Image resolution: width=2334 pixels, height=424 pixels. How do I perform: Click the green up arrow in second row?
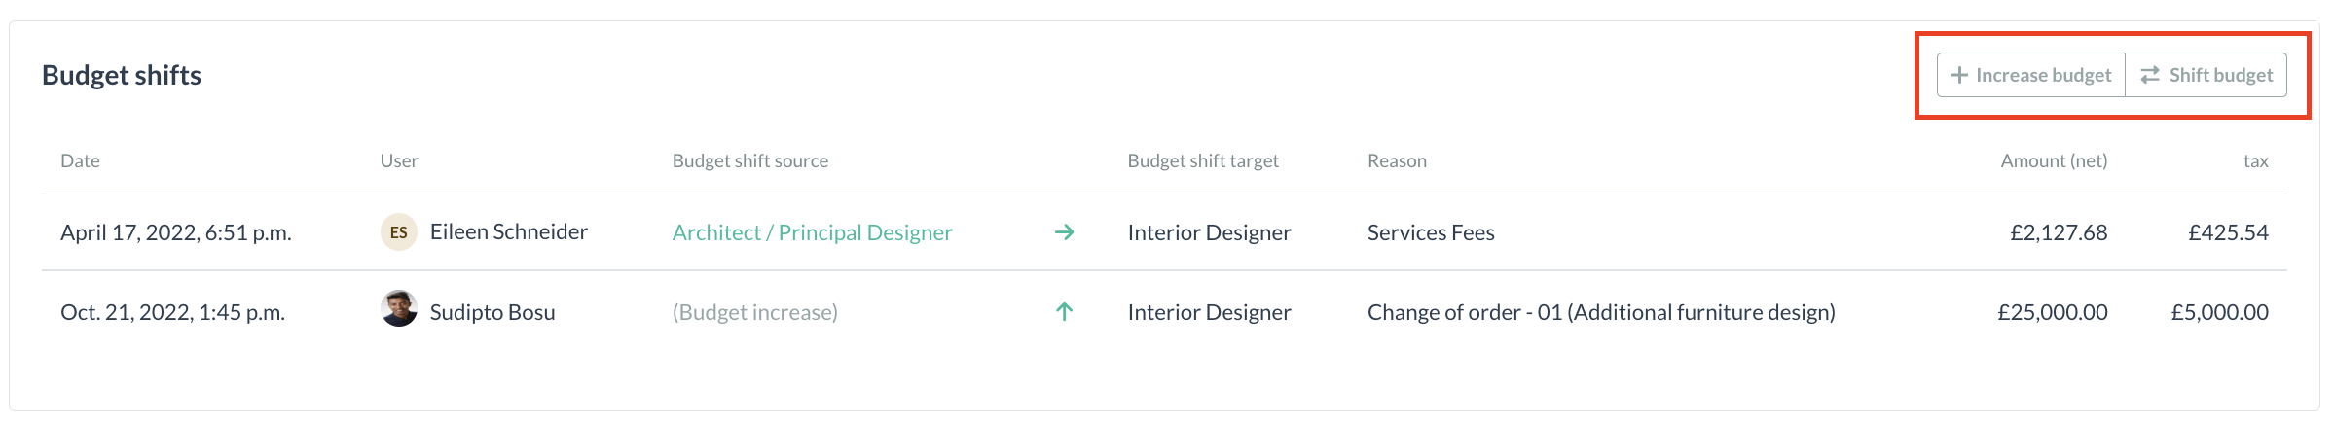point(1064,312)
